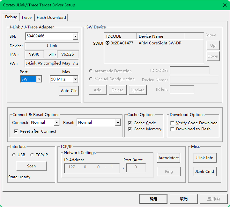
Task: Open JLink Cmd
Action: (204, 172)
